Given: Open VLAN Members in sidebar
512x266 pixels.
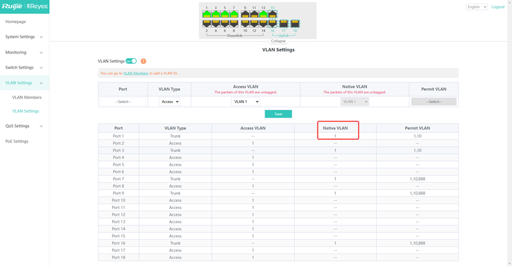Looking at the screenshot, I should point(27,97).
